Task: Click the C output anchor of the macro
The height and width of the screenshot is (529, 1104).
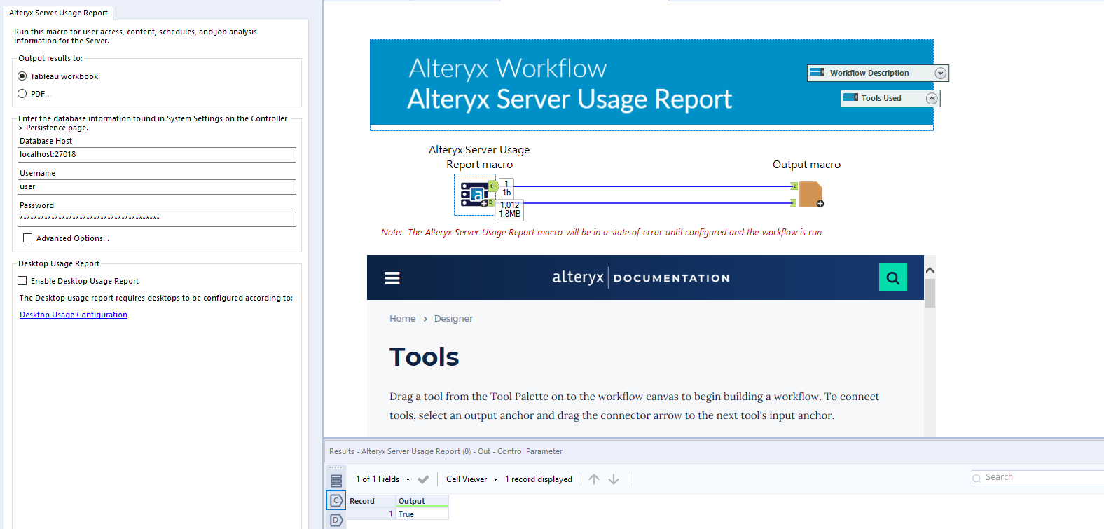Action: point(493,186)
